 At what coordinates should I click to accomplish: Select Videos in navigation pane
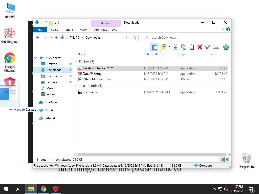(51, 94)
